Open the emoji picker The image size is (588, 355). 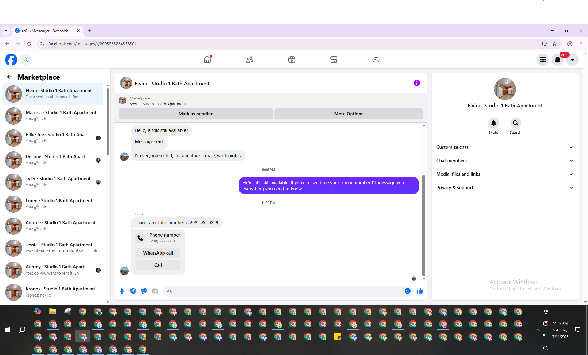pyautogui.click(x=408, y=291)
